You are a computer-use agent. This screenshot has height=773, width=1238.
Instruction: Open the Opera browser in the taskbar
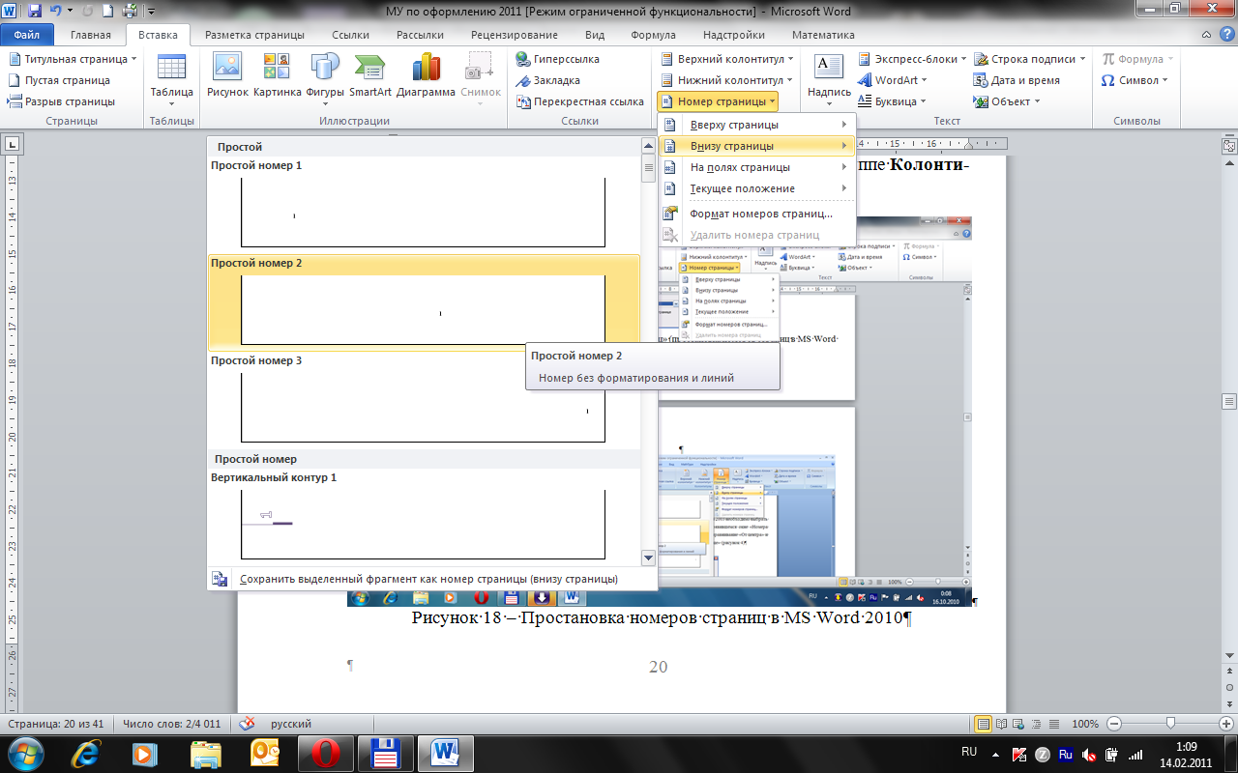click(x=325, y=753)
